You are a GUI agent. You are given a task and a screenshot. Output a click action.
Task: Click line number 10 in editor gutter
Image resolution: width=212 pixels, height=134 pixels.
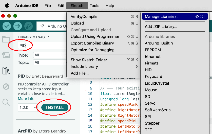coord(90,94)
